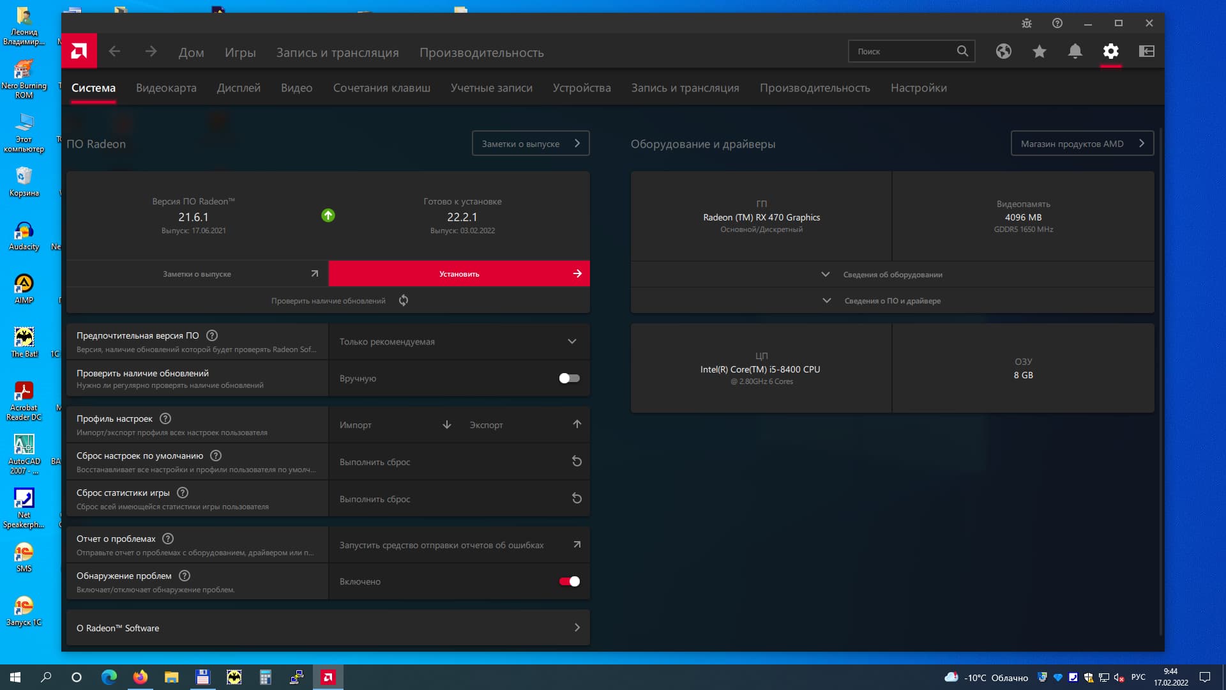This screenshot has width=1226, height=690.
Task: Click the reset icon for Сброс статистики игры
Action: click(577, 498)
